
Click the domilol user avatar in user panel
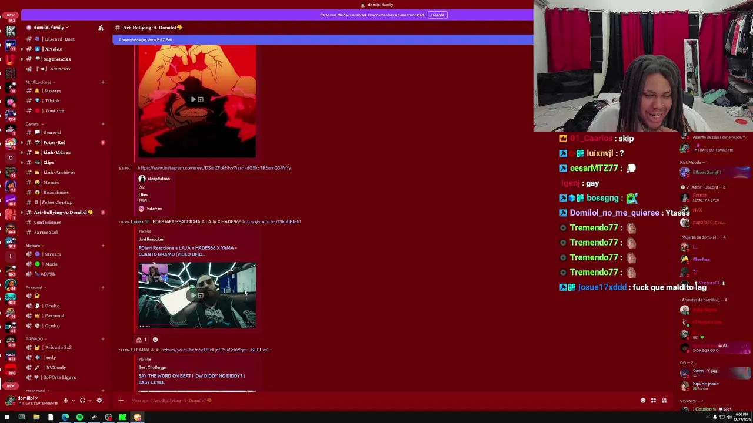pyautogui.click(x=9, y=400)
